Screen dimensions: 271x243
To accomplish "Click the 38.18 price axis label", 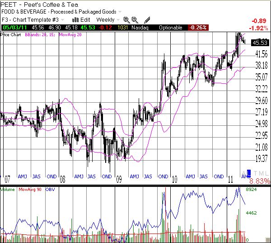I will (262, 66).
